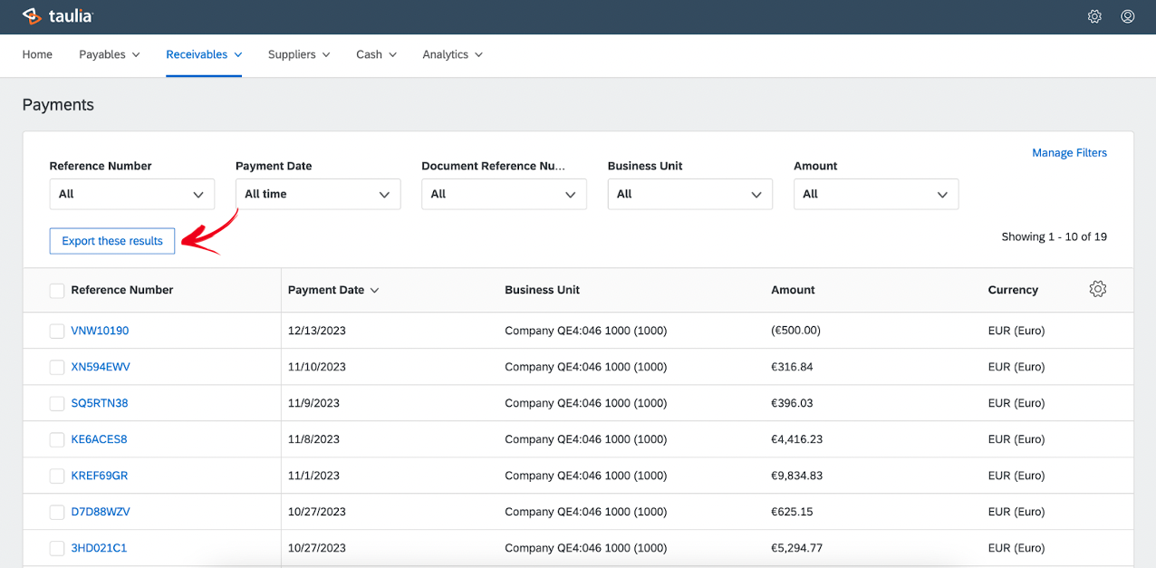The height and width of the screenshot is (568, 1156).
Task: Select the amount €316.84
Action: pos(792,367)
